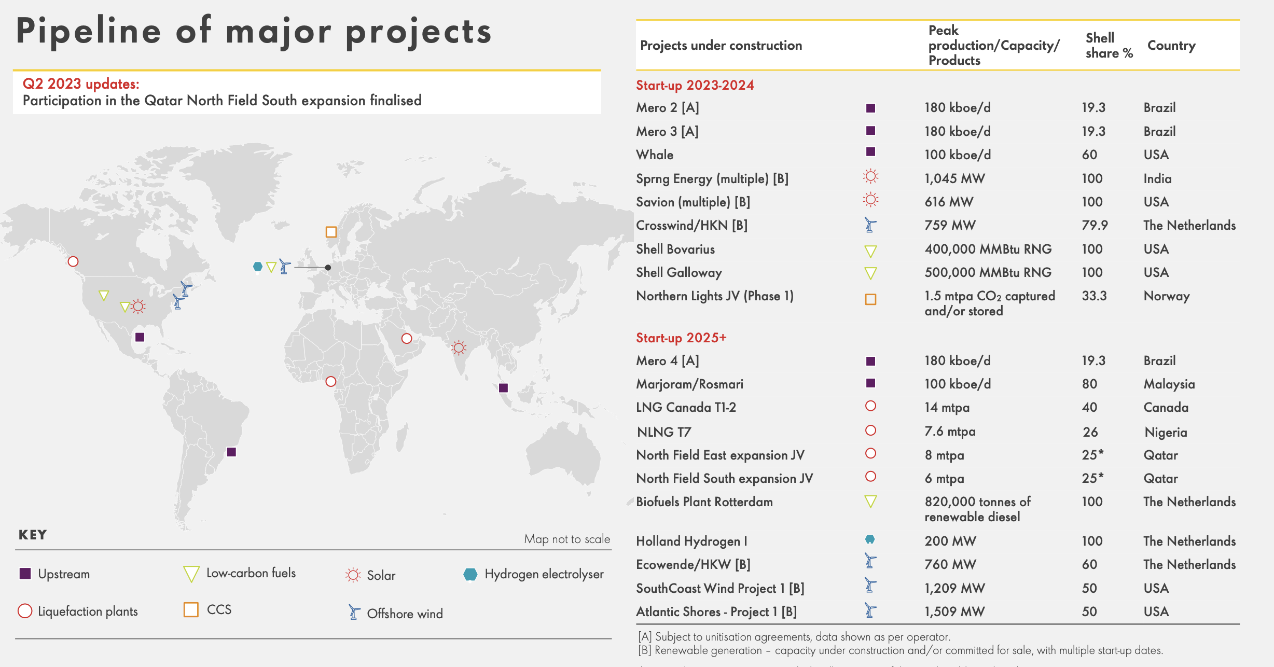Screen dimensions: 1274x667
Task: Click the Offshore wind turbine in the key
Action: coord(354,612)
